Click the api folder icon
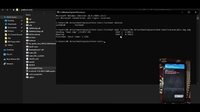The image size is (200, 112). point(27,19)
